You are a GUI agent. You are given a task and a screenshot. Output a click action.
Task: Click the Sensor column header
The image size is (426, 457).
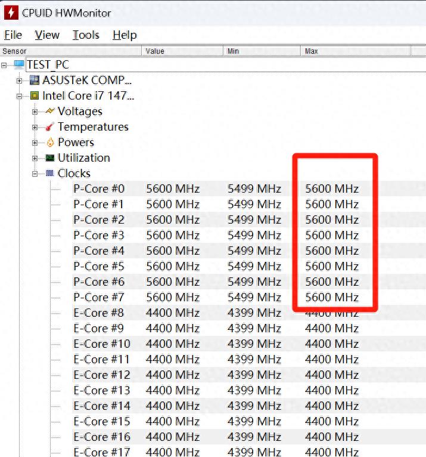coord(71,51)
